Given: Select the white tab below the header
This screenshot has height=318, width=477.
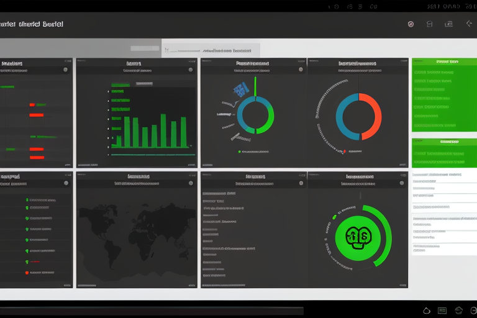Looking at the screenshot, I should (x=211, y=50).
